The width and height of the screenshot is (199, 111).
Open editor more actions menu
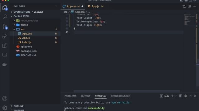pos(194,6)
